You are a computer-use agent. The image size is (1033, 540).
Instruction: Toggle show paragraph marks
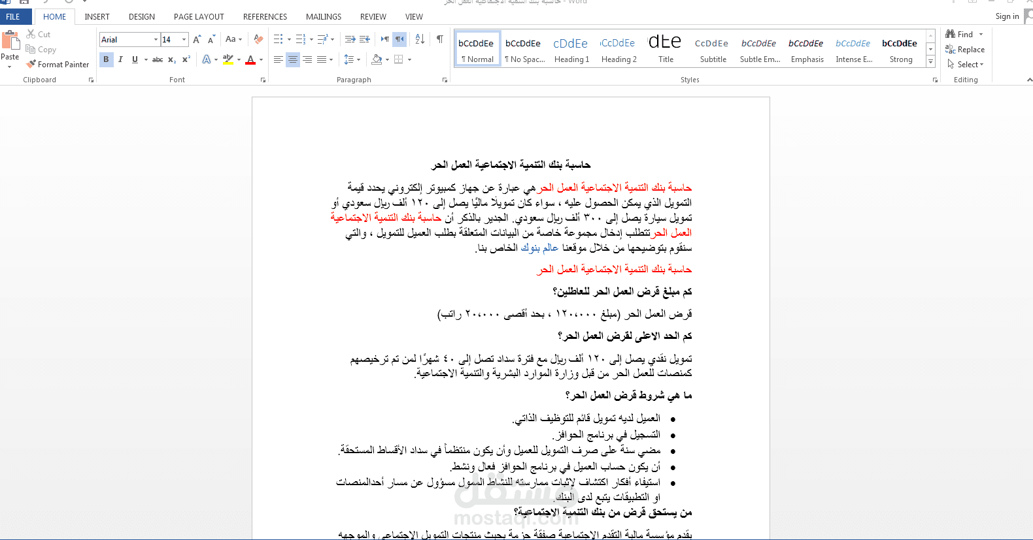(440, 39)
